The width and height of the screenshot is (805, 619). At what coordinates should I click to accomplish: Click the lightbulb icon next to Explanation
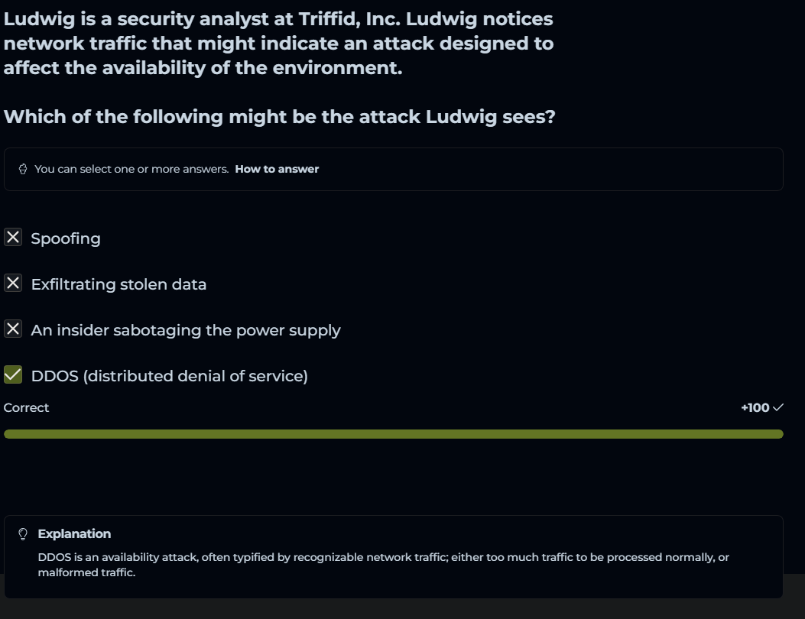click(23, 534)
